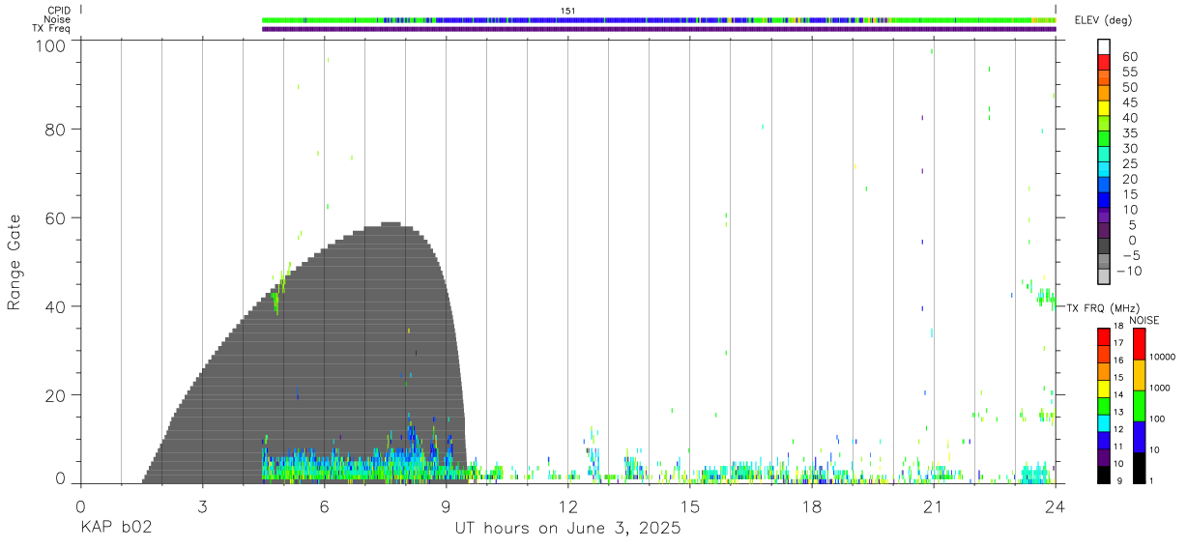Image resolution: width=1187 pixels, height=548 pixels.
Task: Click the 21 tick on the x-axis
Action: pos(933,507)
